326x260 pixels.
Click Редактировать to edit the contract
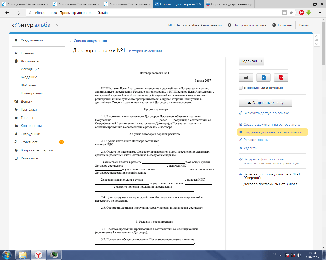click(x=255, y=140)
